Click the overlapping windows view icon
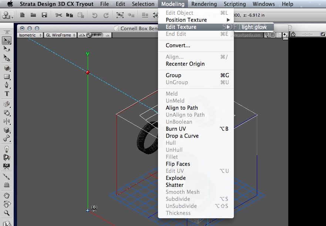The height and width of the screenshot is (226, 326). pyautogui.click(x=278, y=35)
